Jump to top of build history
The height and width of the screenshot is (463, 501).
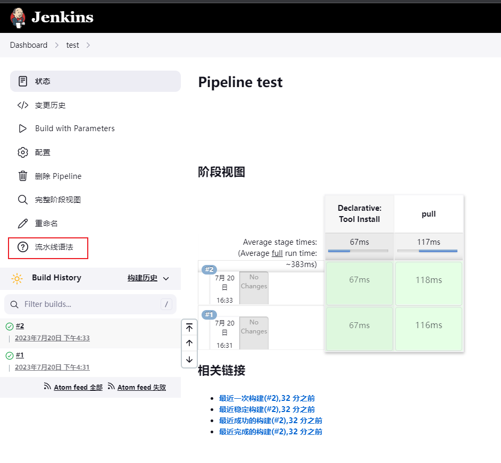pyautogui.click(x=189, y=328)
